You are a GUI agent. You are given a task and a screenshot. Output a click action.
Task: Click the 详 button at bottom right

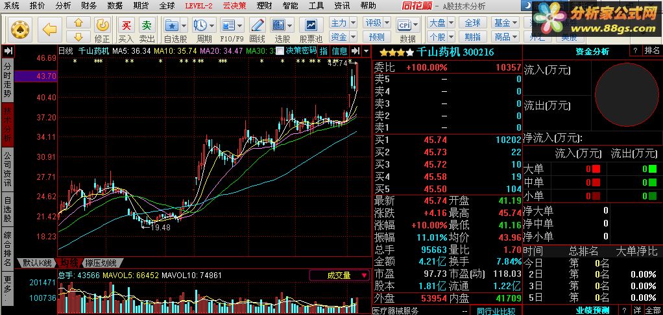tap(637, 310)
